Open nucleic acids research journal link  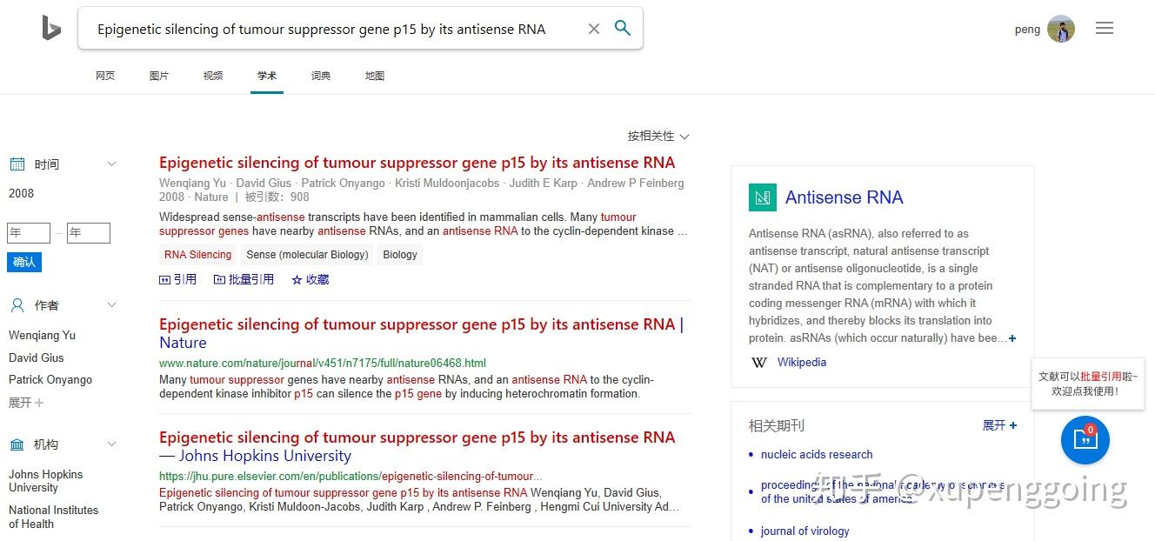coord(817,455)
